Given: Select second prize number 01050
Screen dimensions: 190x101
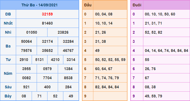Looking at the screenshot, I should click(x=32, y=32).
